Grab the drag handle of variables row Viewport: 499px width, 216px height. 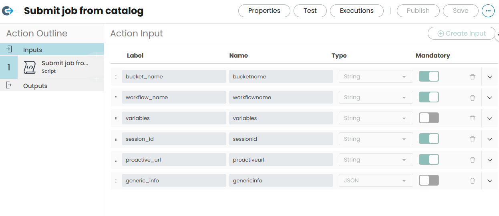point(116,118)
